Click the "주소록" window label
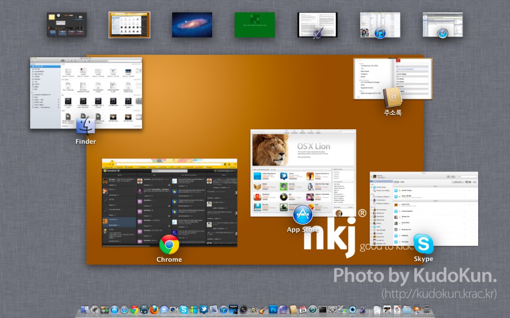The image size is (510, 318). tap(393, 113)
